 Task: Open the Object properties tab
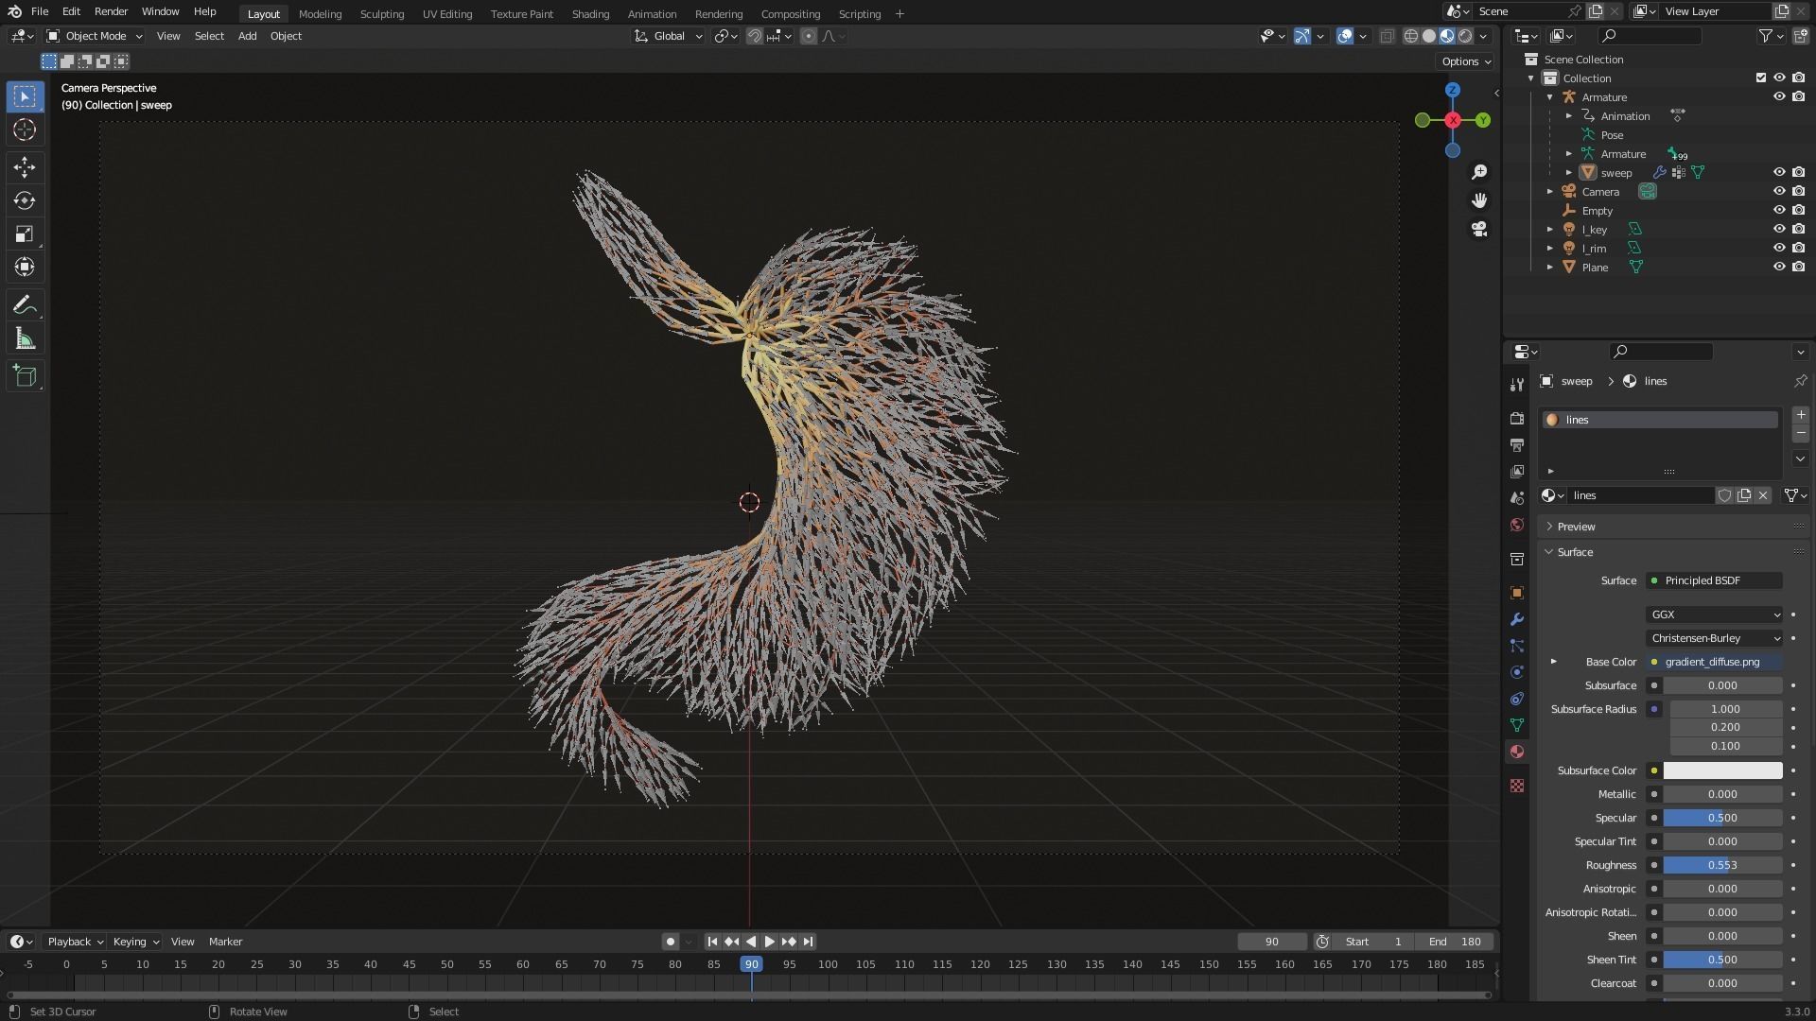coord(1517,593)
